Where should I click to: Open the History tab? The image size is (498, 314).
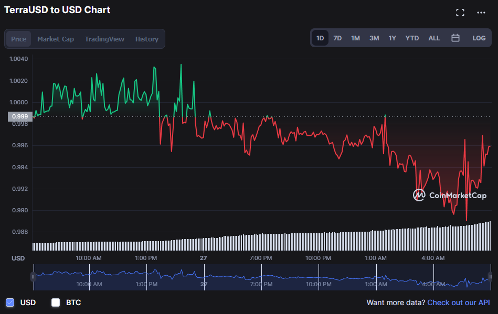[147, 39]
